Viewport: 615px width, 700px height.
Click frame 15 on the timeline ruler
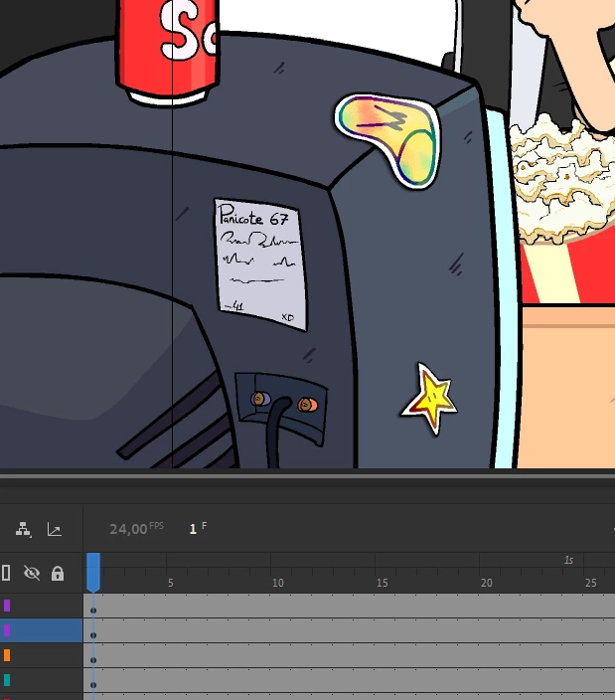pyautogui.click(x=383, y=583)
